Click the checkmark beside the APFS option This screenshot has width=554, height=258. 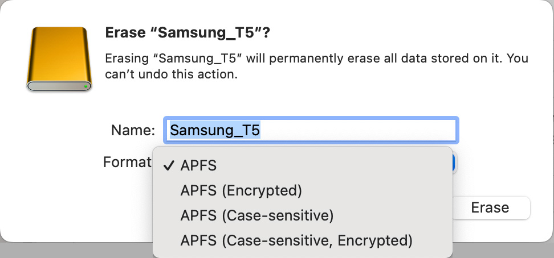pos(169,165)
